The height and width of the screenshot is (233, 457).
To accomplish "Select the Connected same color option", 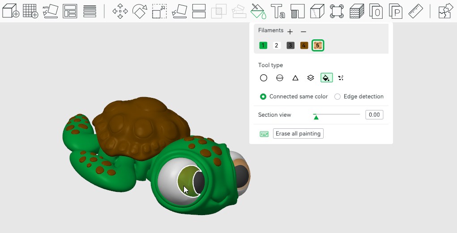I will pyautogui.click(x=263, y=97).
